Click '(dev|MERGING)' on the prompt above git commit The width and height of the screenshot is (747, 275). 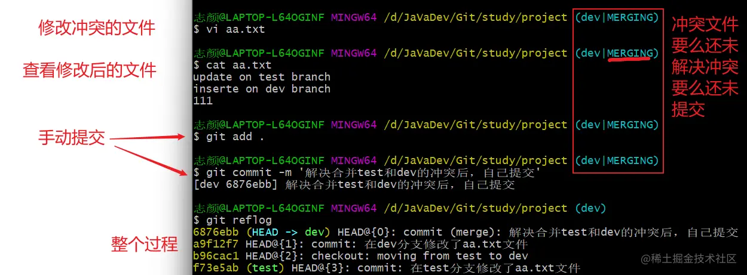coord(617,160)
